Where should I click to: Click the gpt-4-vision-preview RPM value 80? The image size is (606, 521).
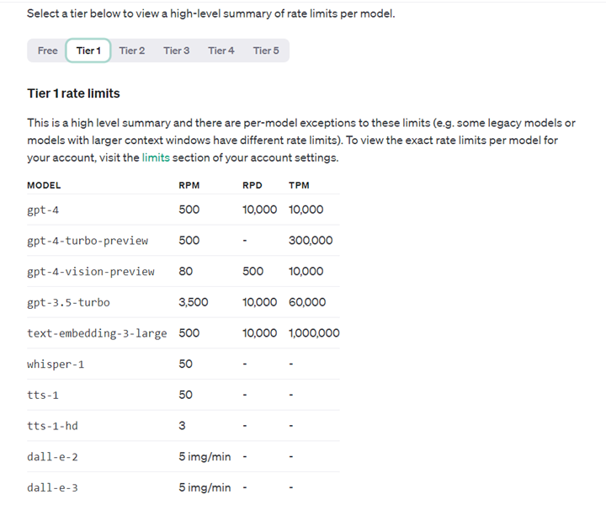click(185, 271)
